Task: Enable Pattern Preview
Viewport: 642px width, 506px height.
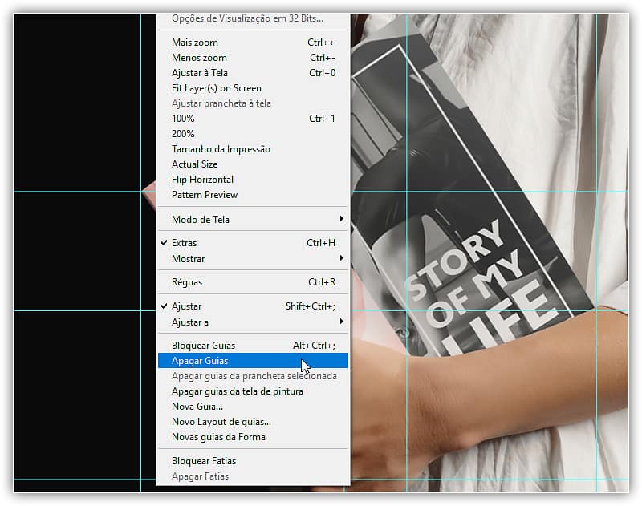Action: coord(253,195)
